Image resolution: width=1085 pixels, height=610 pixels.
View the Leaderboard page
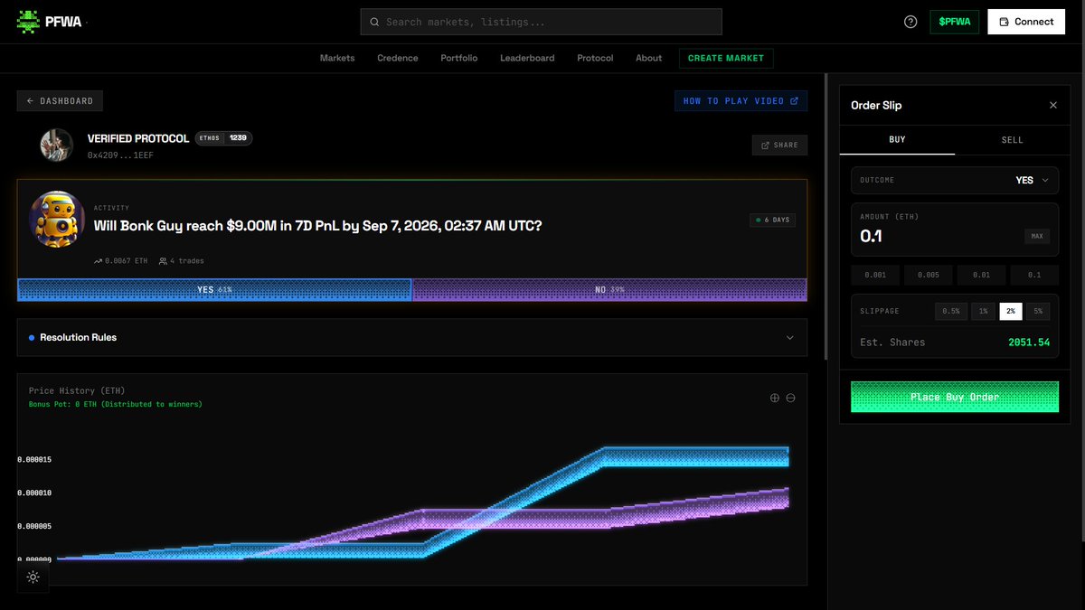pos(527,58)
